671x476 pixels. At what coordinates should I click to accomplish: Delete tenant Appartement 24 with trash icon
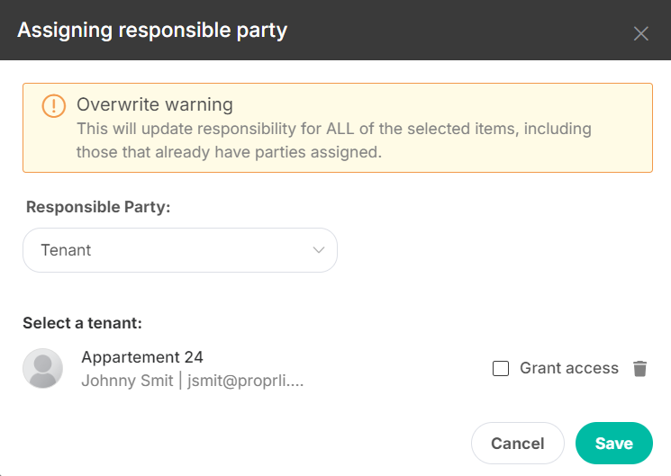coord(639,368)
